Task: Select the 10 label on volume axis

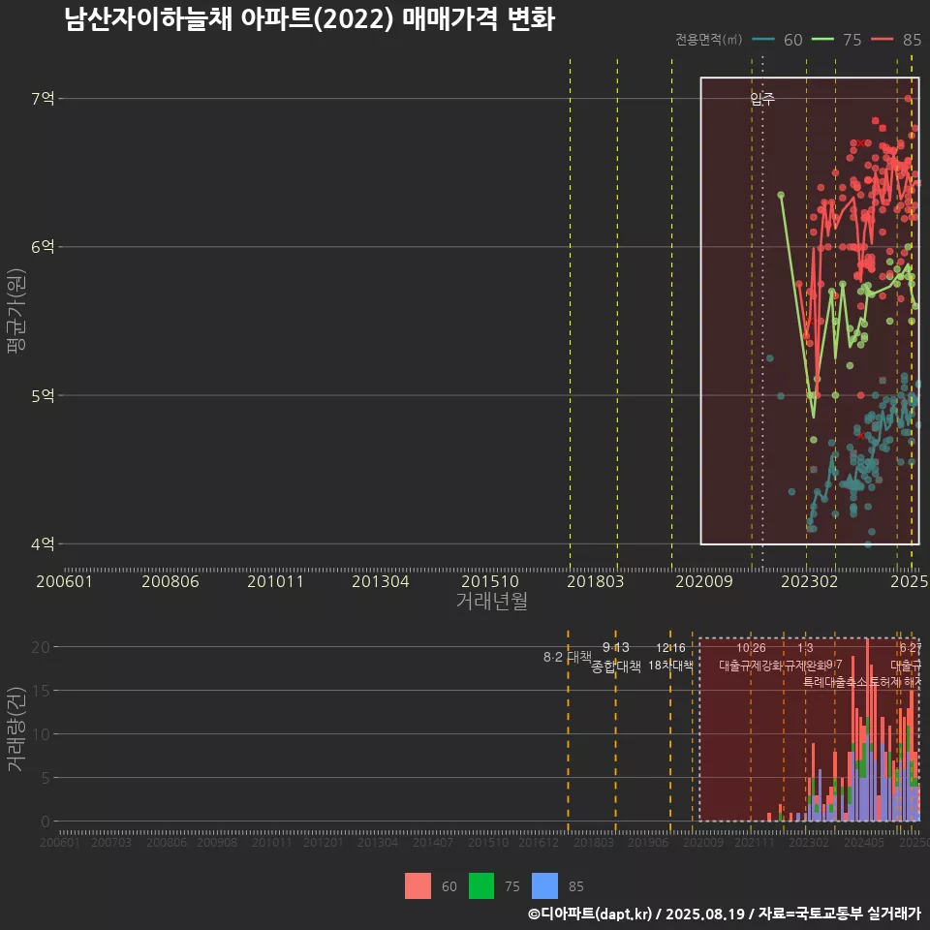Action: 41,734
